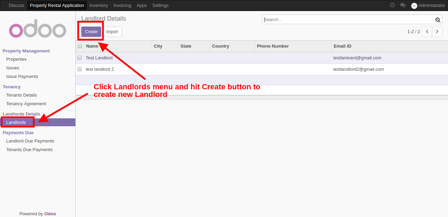Image resolution: width=448 pixels, height=217 pixels.
Task: Open Tenancy Agreement in sidebar
Action: click(26, 103)
